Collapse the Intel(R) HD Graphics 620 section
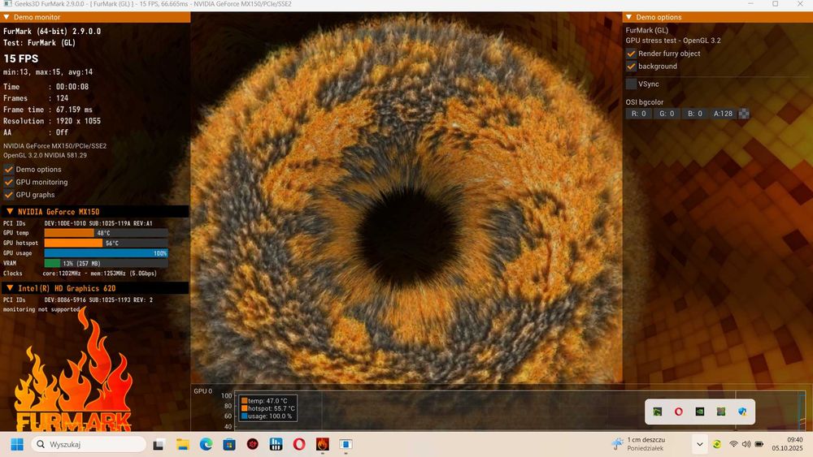The height and width of the screenshot is (457, 813). pos(10,288)
